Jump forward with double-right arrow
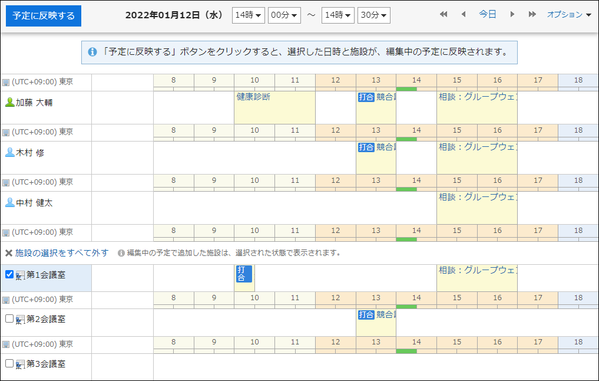 pos(532,14)
